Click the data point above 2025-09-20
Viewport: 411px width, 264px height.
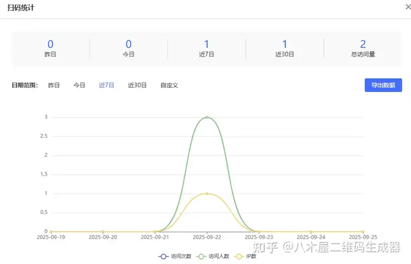[103, 232]
